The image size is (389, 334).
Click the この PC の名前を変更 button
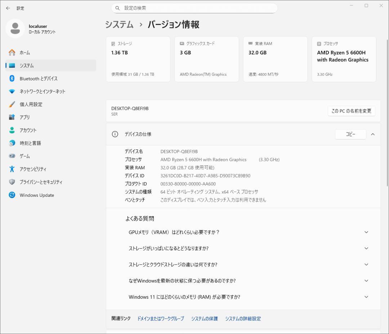click(x=352, y=111)
